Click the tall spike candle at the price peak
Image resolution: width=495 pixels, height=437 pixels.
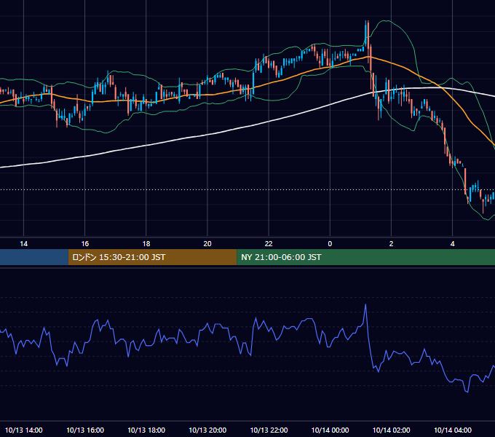(366, 34)
